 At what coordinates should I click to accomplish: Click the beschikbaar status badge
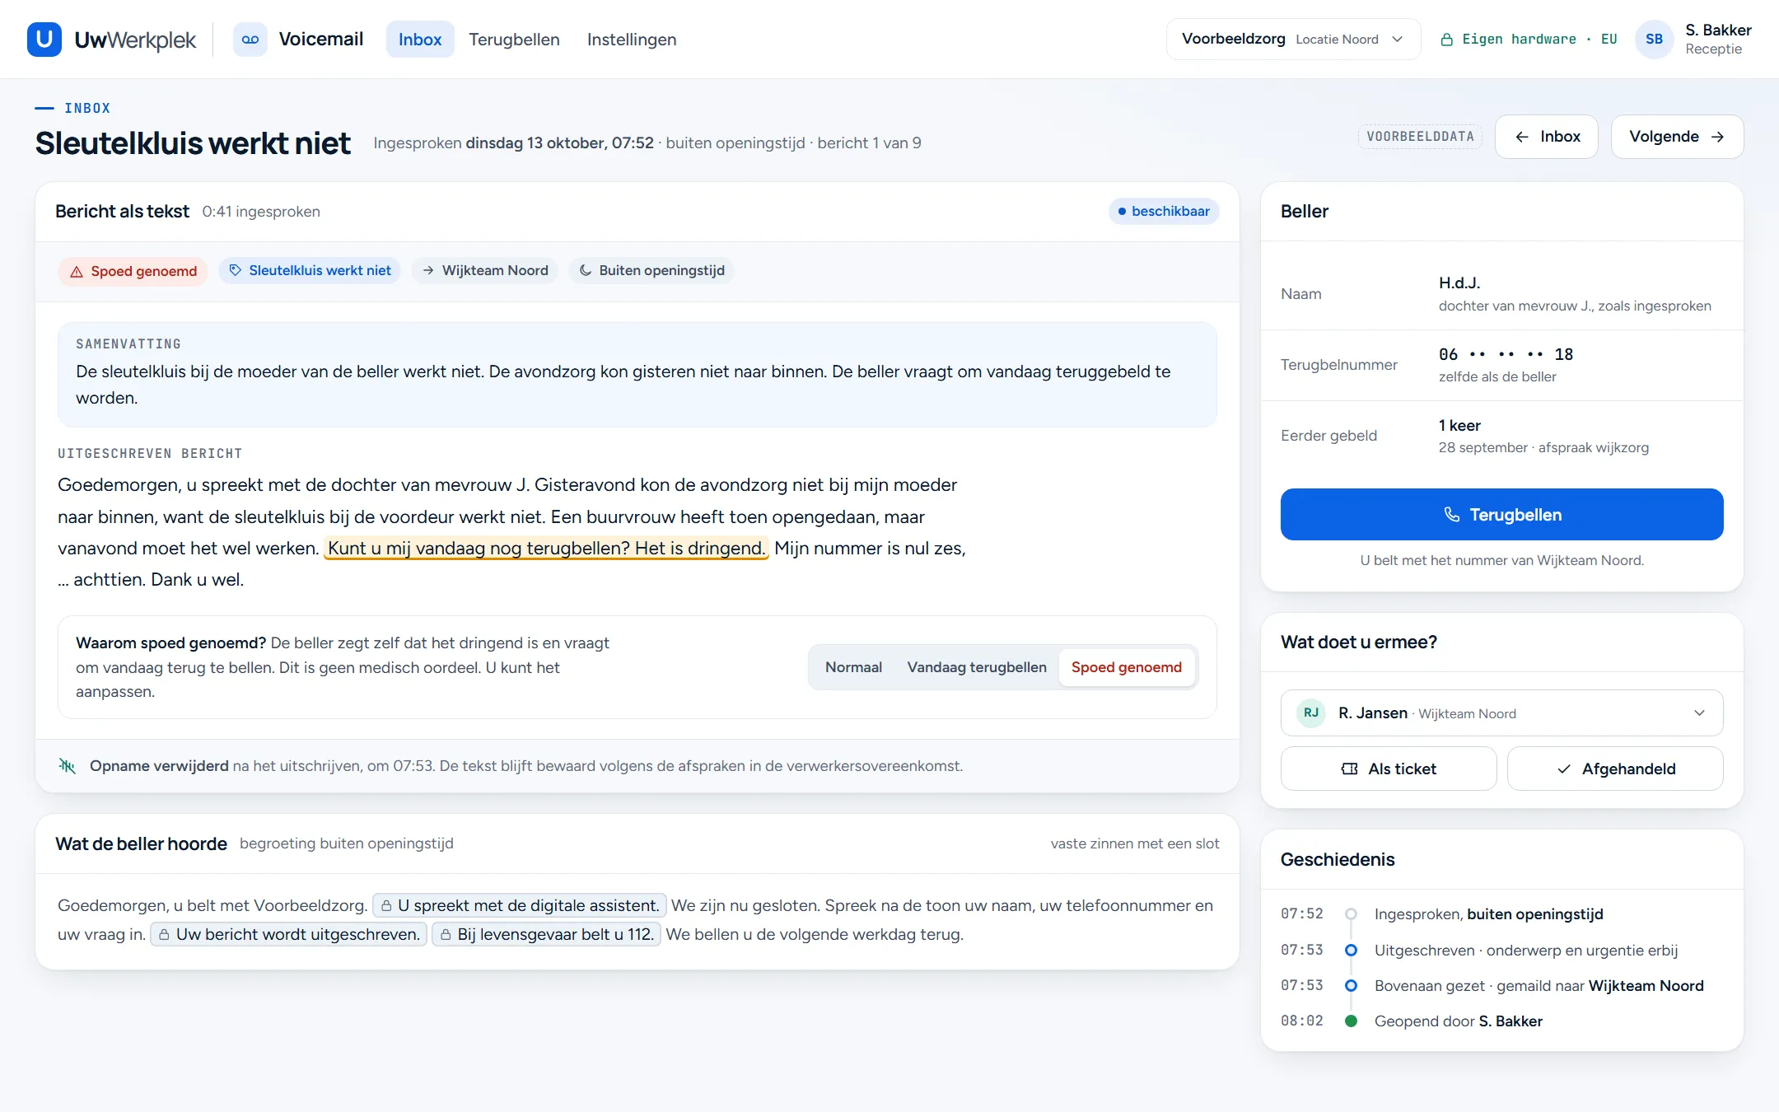[x=1164, y=212]
